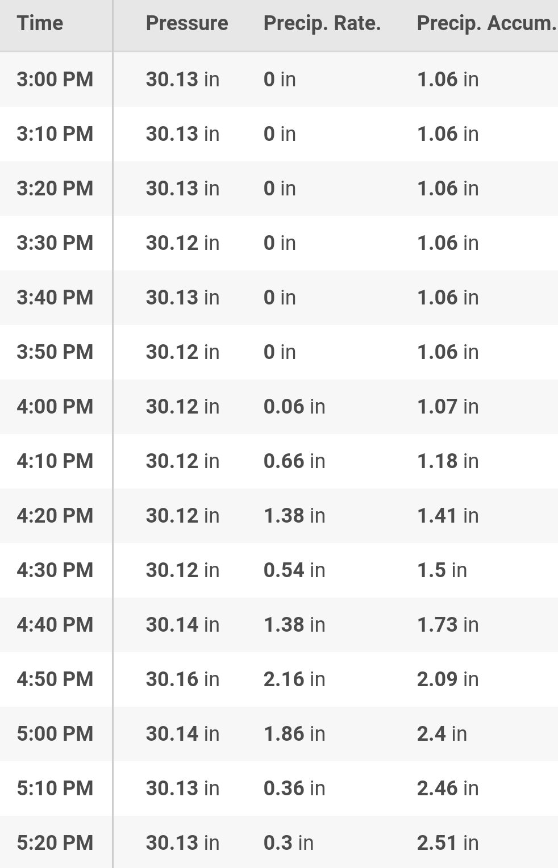Select the Precip. Accum. column header
Image resolution: width=558 pixels, height=868 pixels.
tap(486, 23)
